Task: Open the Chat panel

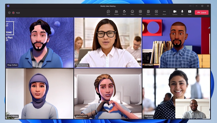Action: click(x=108, y=12)
